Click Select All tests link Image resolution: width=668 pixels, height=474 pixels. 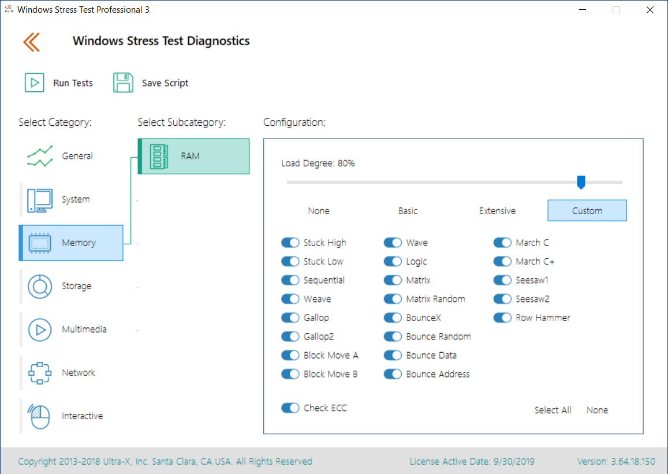553,410
